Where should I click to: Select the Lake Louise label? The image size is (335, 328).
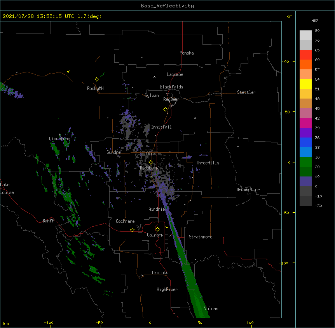click(7, 189)
